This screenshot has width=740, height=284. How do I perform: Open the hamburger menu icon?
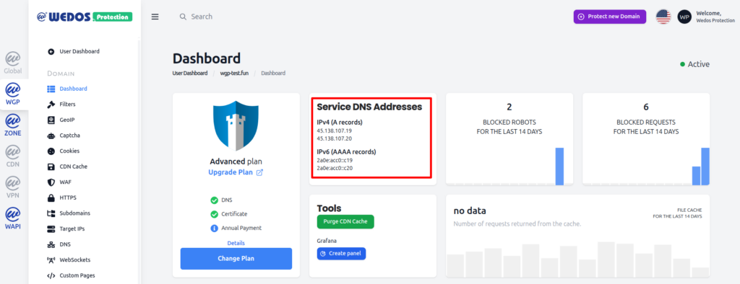[x=155, y=17]
